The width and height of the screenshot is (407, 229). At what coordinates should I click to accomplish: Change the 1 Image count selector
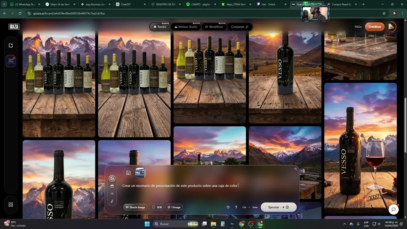coord(174,207)
